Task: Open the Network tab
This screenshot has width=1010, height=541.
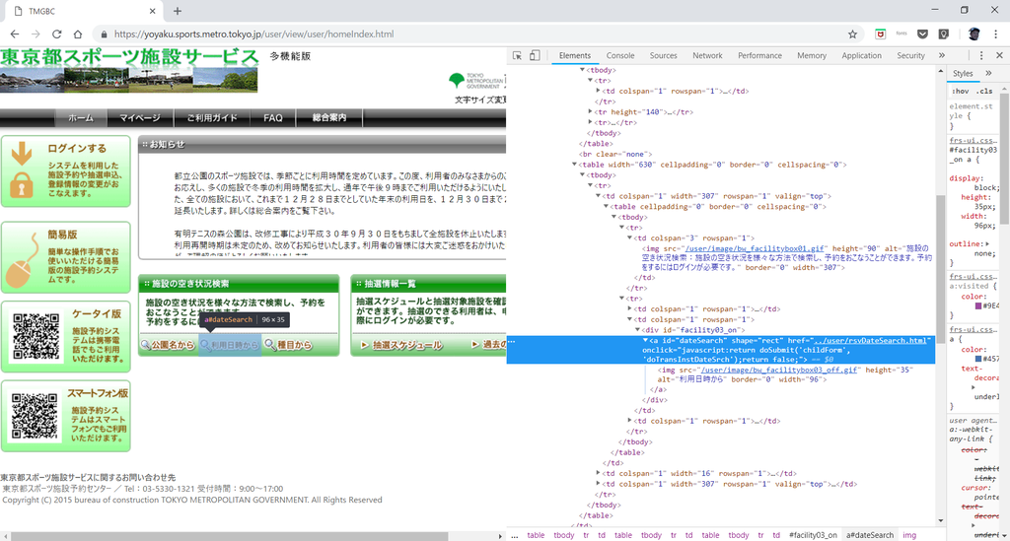Action: click(707, 56)
